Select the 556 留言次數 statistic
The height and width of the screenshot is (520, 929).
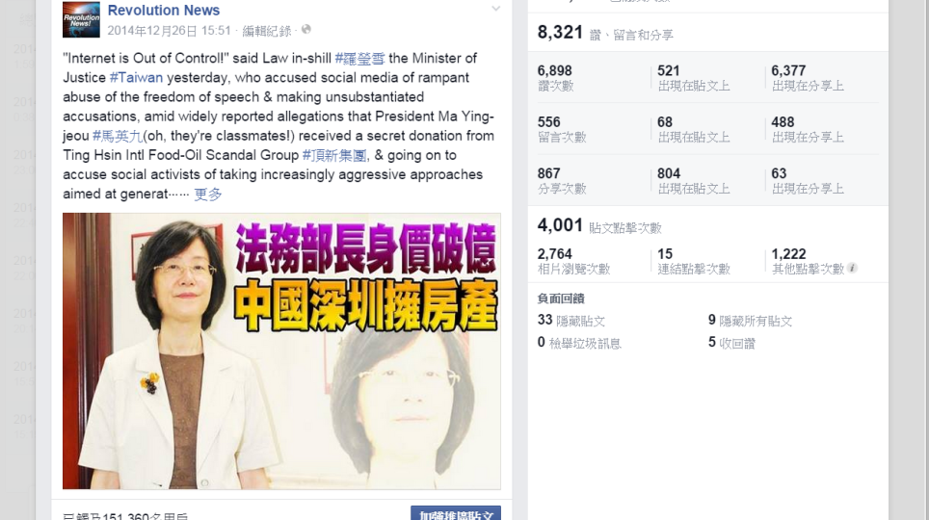point(562,129)
